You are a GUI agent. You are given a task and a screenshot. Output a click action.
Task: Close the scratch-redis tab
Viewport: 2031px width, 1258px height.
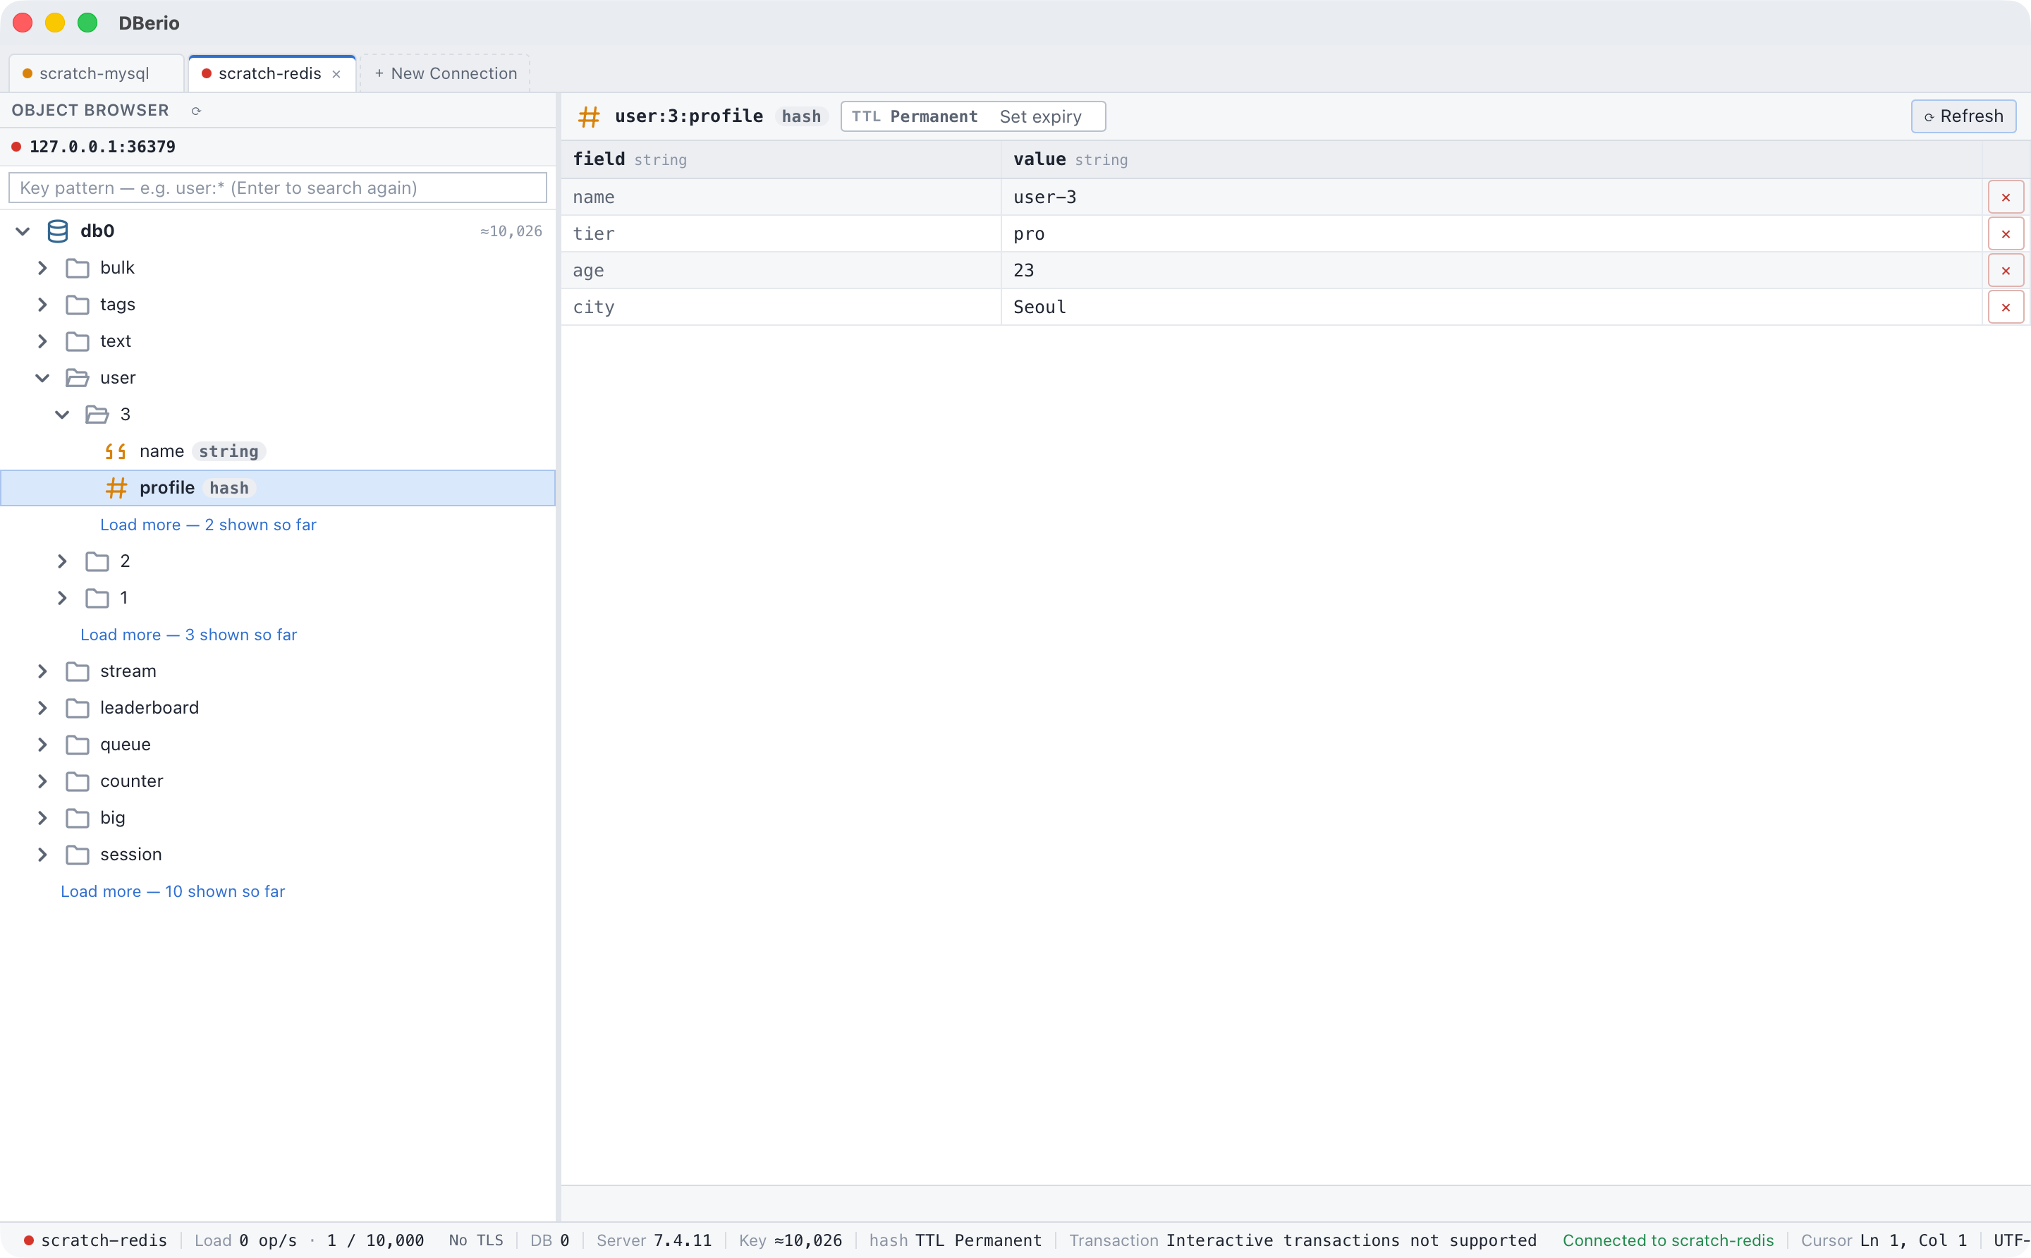point(336,74)
